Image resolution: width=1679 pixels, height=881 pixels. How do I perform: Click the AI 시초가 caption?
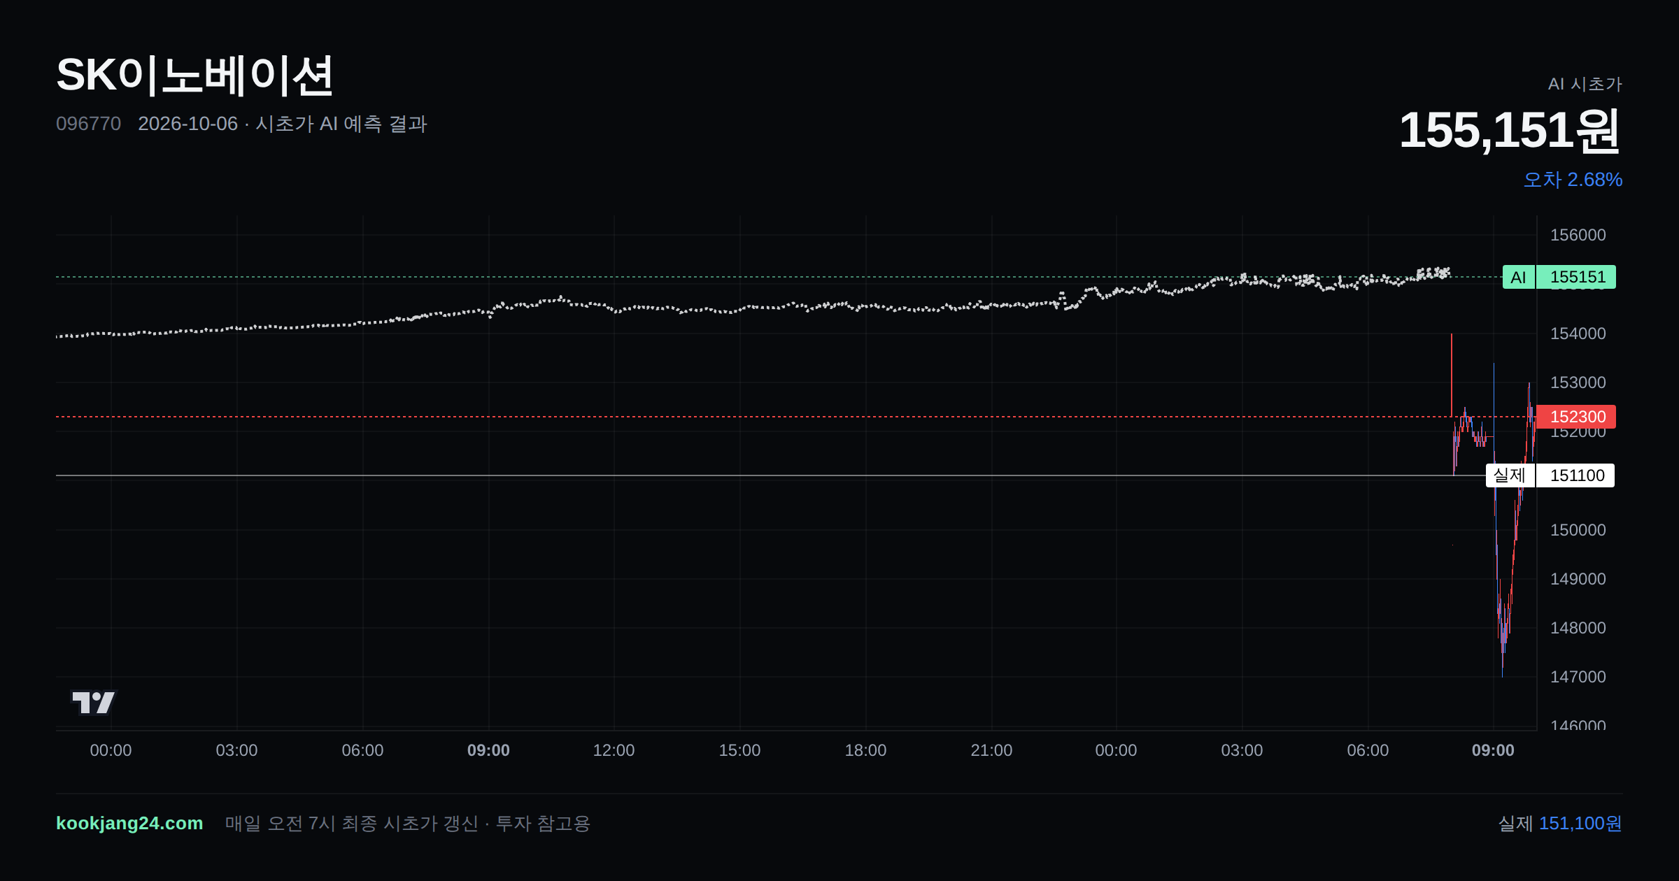[1585, 84]
